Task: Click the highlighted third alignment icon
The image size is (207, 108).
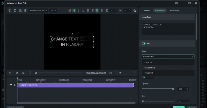Action: pyautogui.click(x=97, y=11)
